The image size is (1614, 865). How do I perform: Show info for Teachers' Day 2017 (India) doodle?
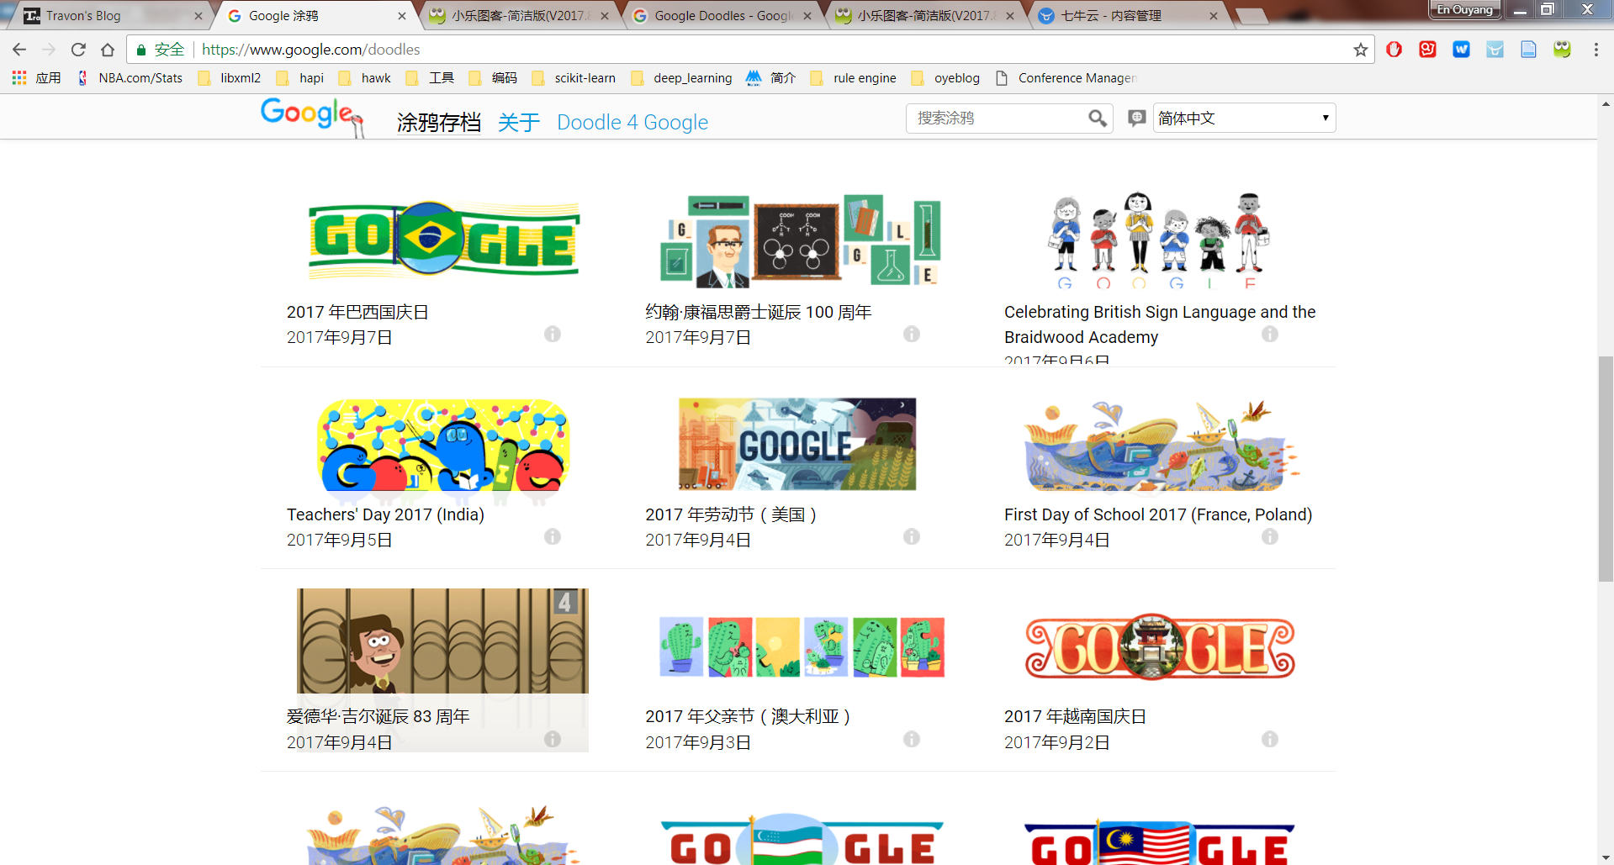553,536
